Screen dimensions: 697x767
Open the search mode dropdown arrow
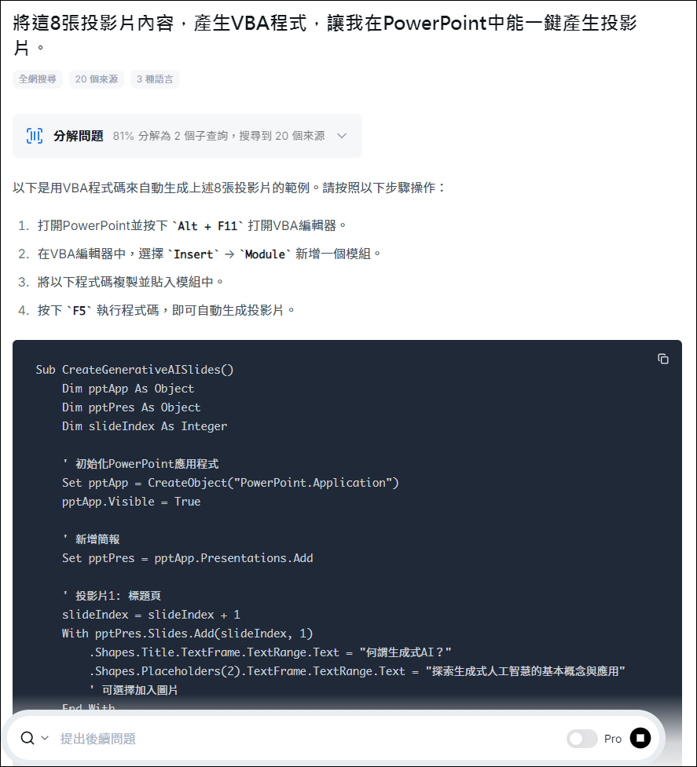tap(45, 738)
